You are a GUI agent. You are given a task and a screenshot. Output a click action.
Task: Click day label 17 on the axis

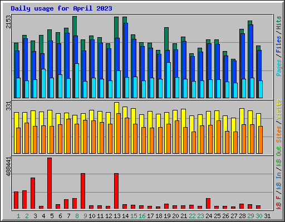click(150, 216)
